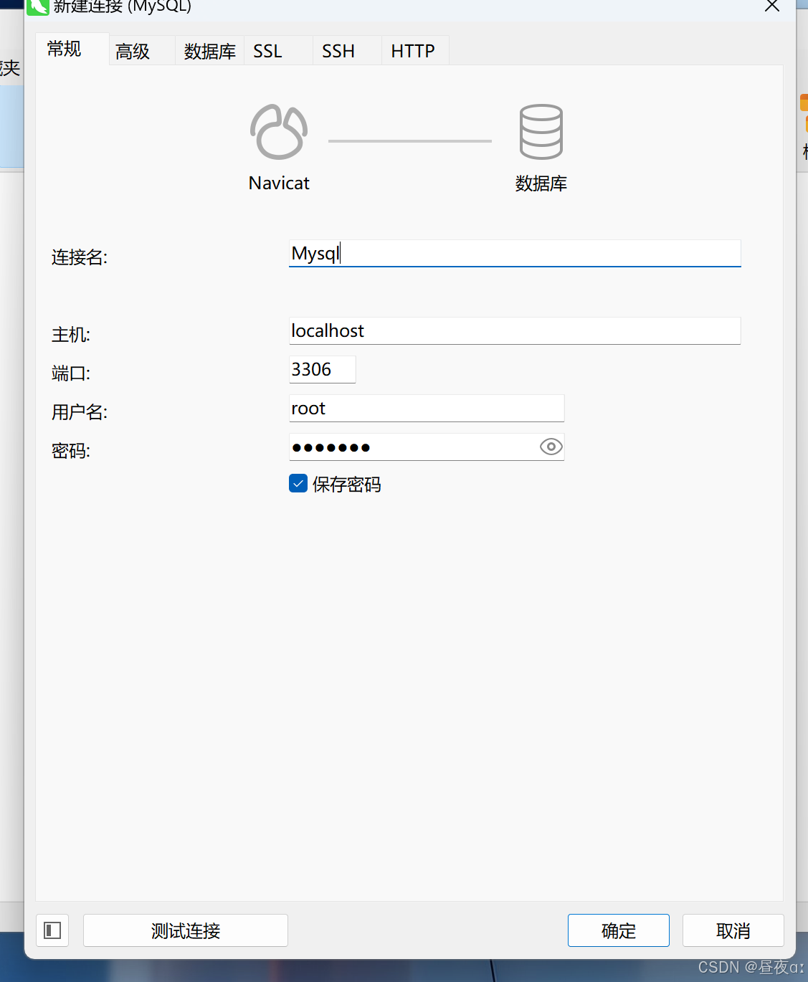Click the 用户名 label text

[x=80, y=412]
